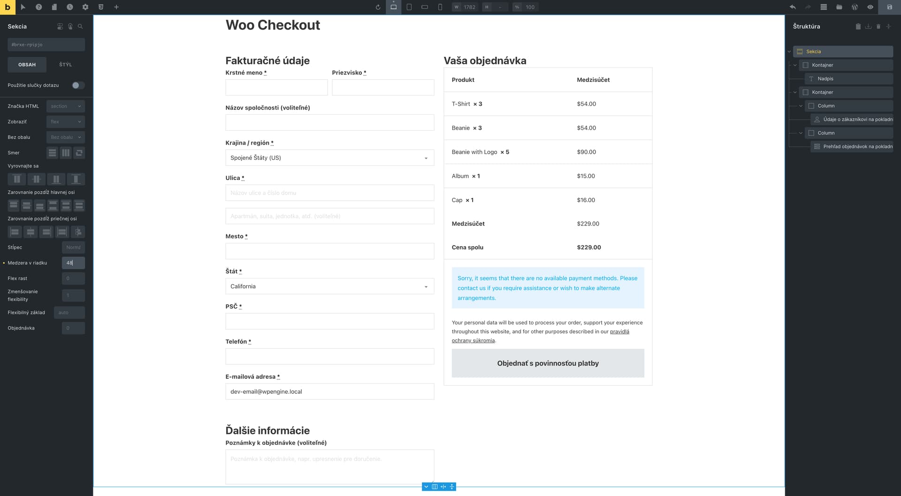This screenshot has width=901, height=496.
Task: Save page with the save icon
Action: click(x=889, y=7)
